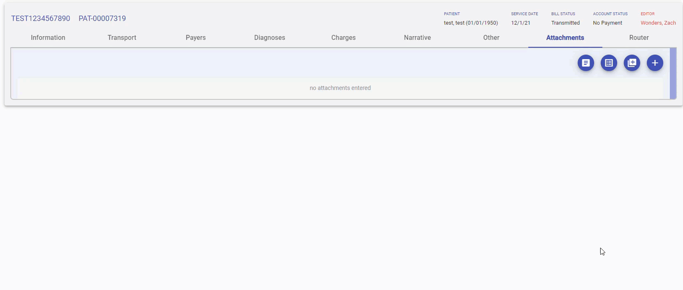Select the Diagnoses tab
683x290 pixels.
tap(269, 37)
